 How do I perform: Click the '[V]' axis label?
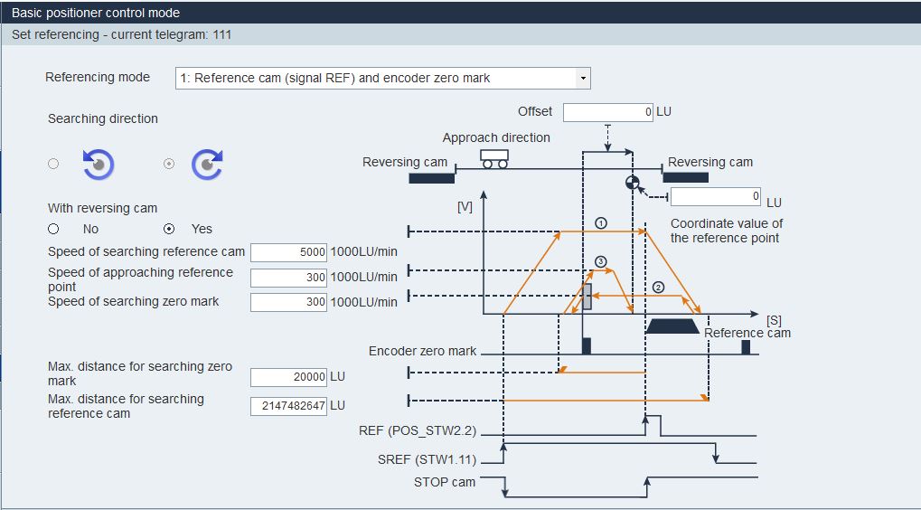465,207
